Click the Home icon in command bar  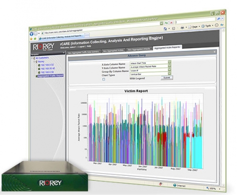coord(165,29)
